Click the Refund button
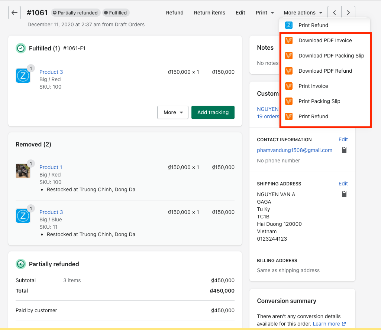 (x=175, y=13)
